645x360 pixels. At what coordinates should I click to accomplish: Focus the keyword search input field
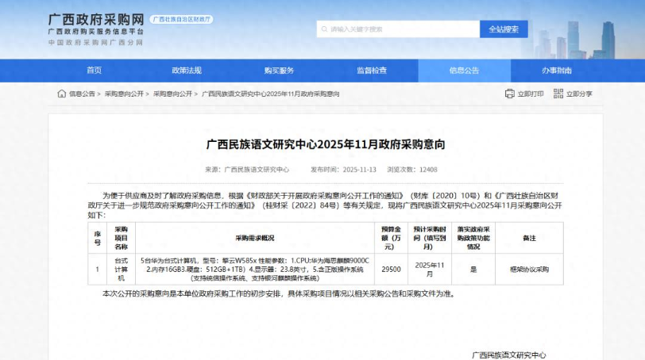tap(401, 29)
